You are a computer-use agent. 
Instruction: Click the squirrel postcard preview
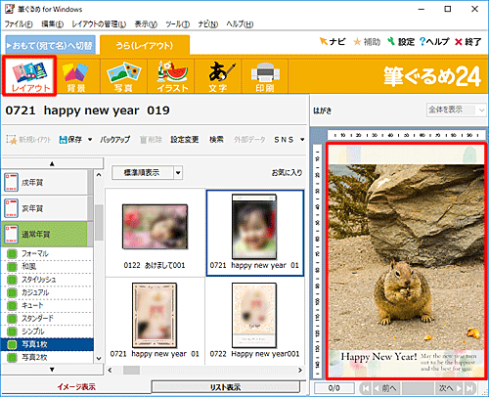[x=406, y=261]
